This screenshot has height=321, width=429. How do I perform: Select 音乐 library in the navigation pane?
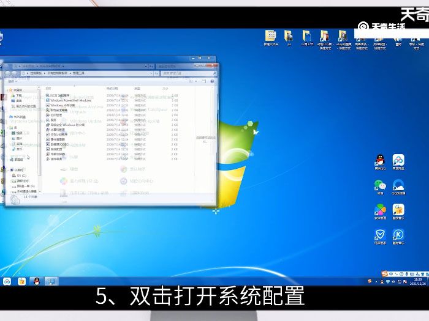point(17,149)
